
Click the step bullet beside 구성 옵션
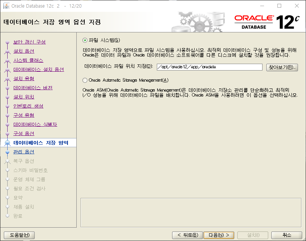coord(7,134)
